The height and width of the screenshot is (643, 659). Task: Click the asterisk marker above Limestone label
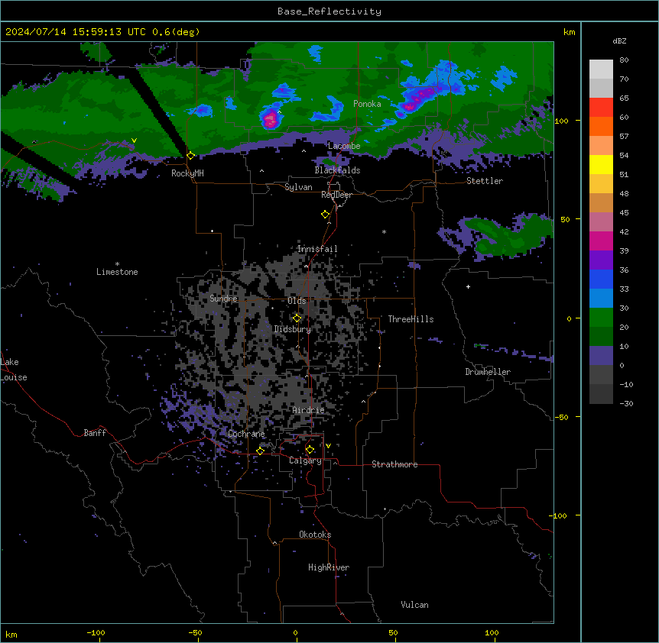point(117,264)
